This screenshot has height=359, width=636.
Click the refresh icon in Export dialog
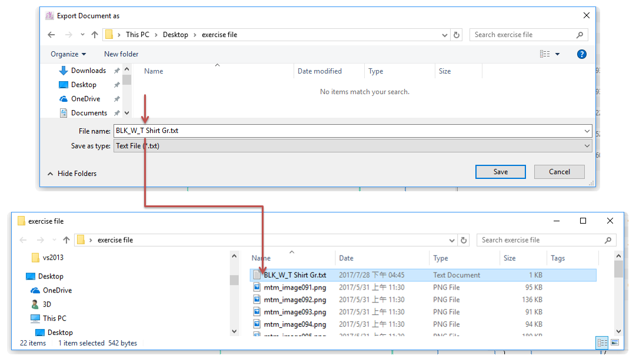(x=457, y=35)
